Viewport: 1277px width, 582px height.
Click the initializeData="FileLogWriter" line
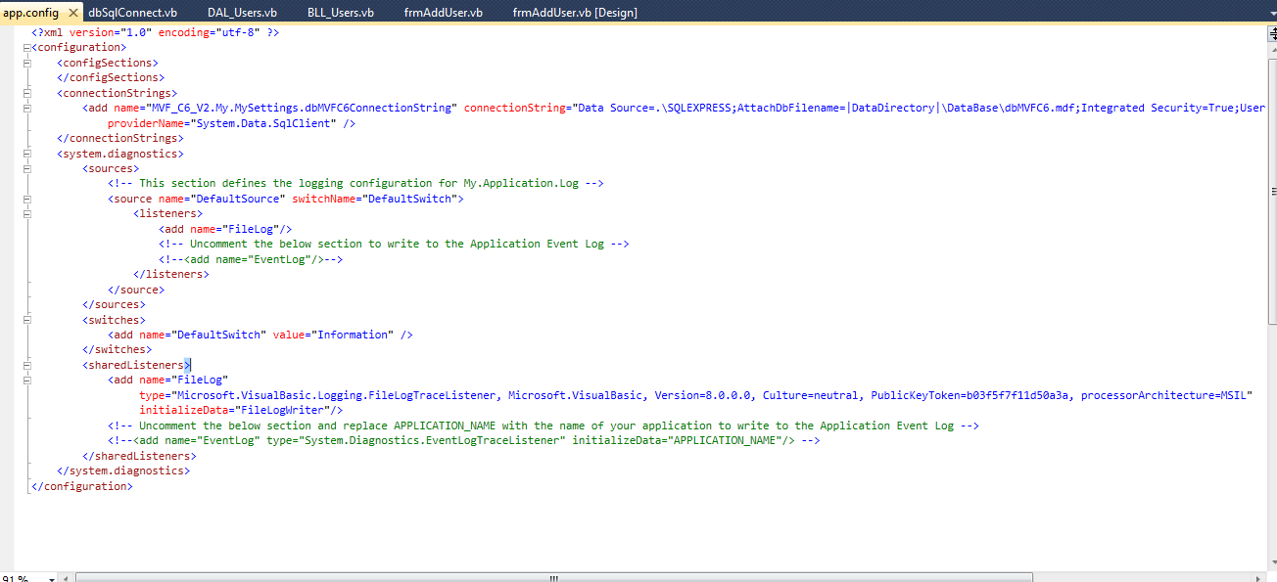(241, 411)
